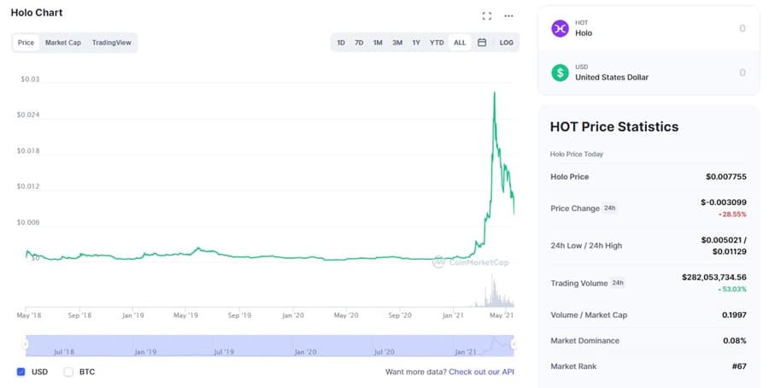Click the fullscreen chart icon
Viewport: 769px width, 388px height.
click(487, 15)
